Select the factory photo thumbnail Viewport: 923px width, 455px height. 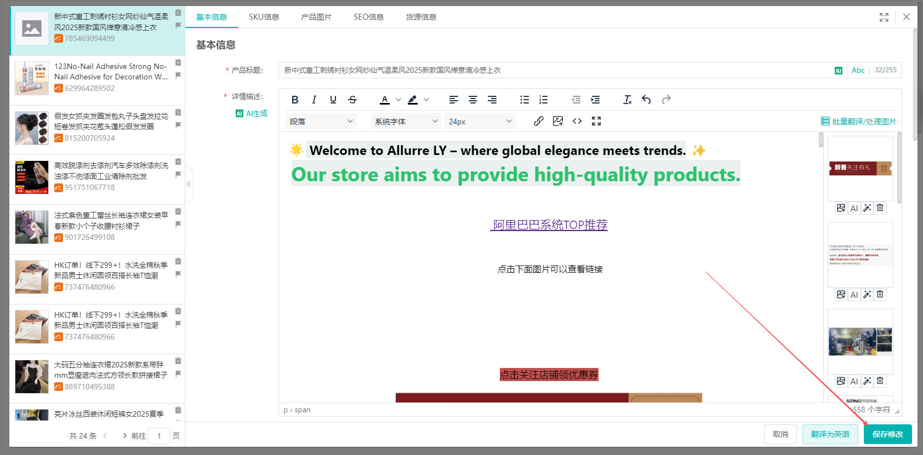click(861, 342)
